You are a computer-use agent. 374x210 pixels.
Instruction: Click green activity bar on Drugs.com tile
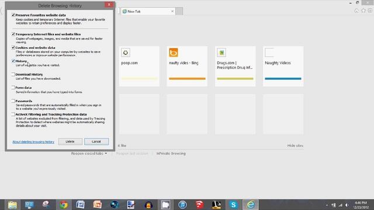tap(235, 79)
